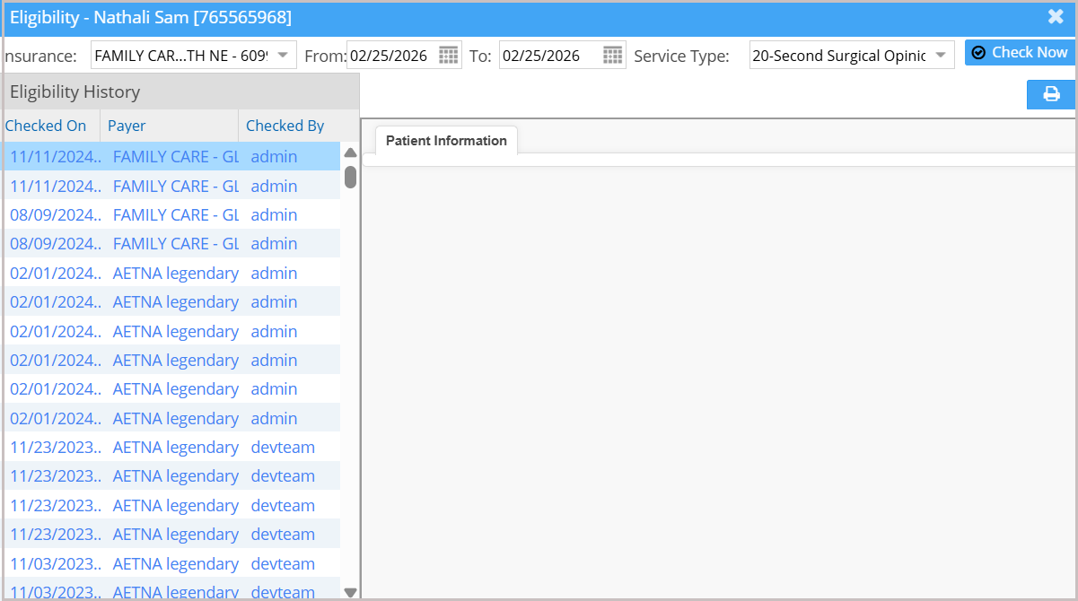Sort by Checked By column header
The height and width of the screenshot is (601, 1078).
[x=285, y=126]
